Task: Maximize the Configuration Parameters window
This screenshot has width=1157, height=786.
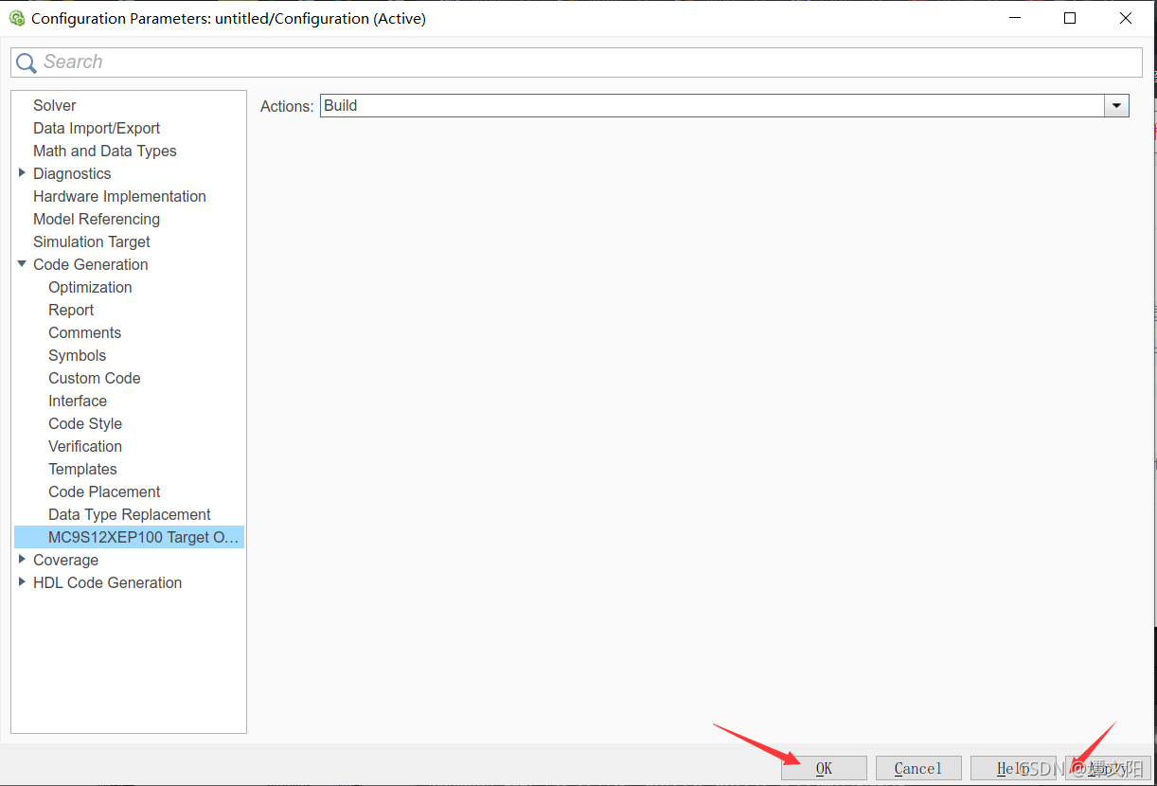Action: [x=1070, y=18]
